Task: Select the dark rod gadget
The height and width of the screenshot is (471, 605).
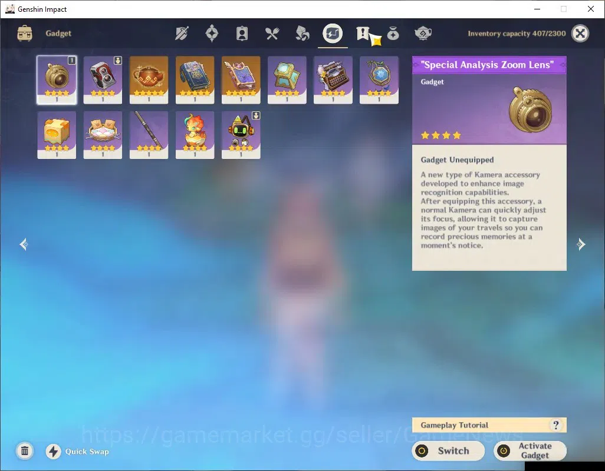Action: (x=149, y=135)
